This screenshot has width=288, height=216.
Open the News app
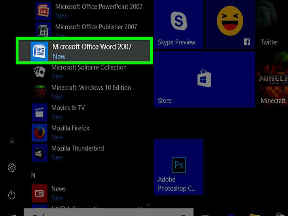[x=58, y=193]
